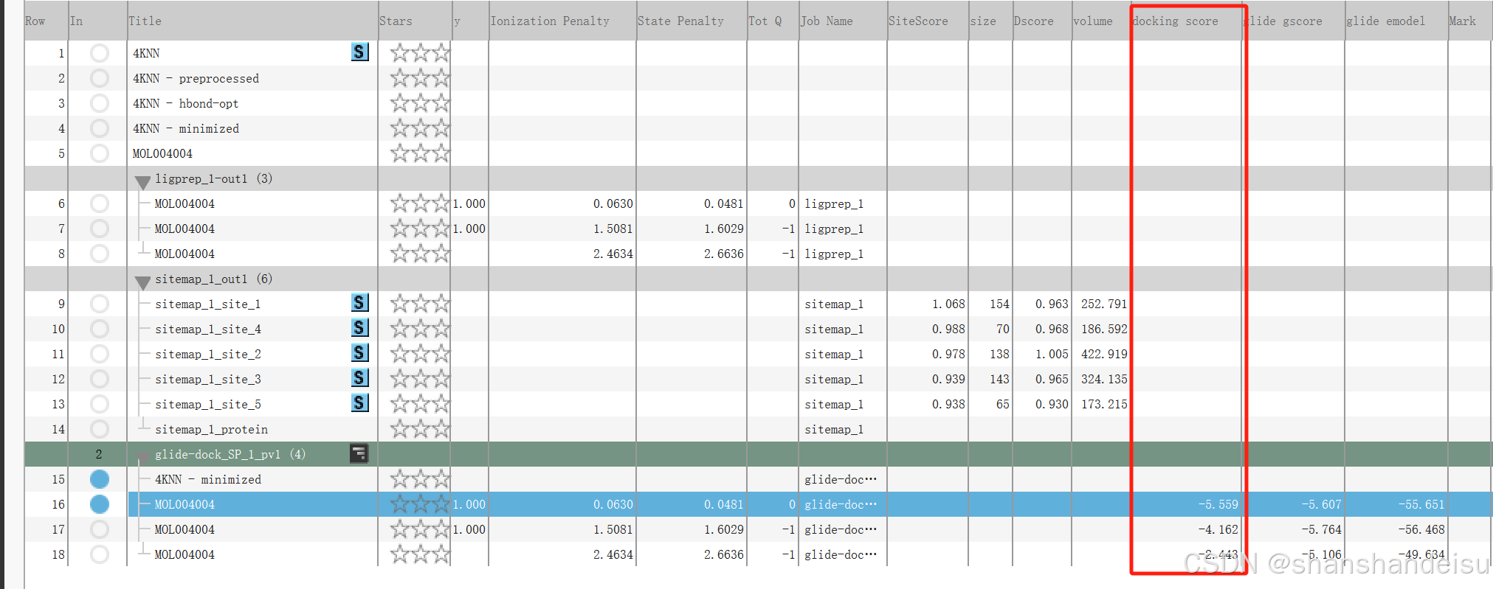Set star rating for sitemap_1_protein
Screen dimensions: 1493x589
click(x=420, y=429)
